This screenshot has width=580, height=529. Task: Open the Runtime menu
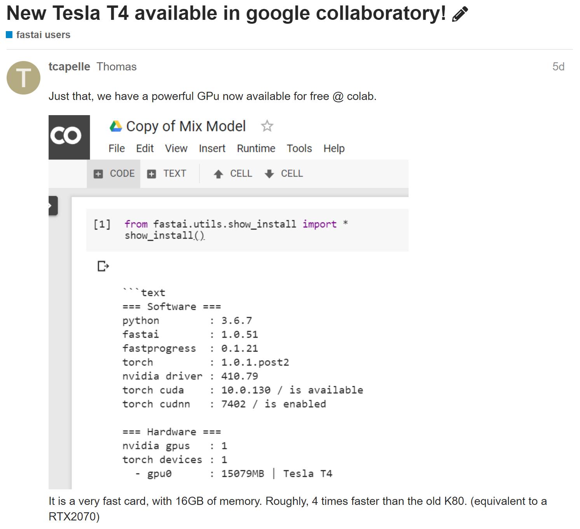pos(256,149)
